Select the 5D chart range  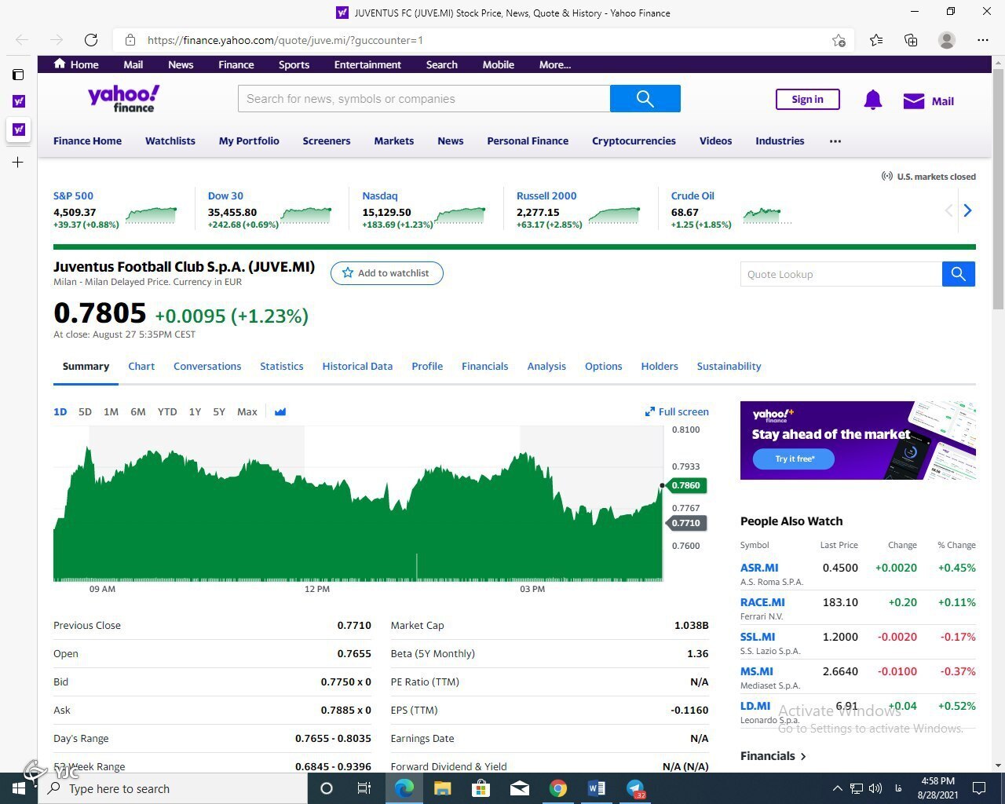(85, 411)
